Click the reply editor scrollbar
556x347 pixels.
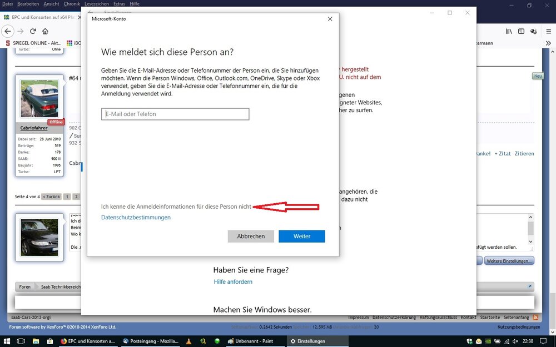530,229
